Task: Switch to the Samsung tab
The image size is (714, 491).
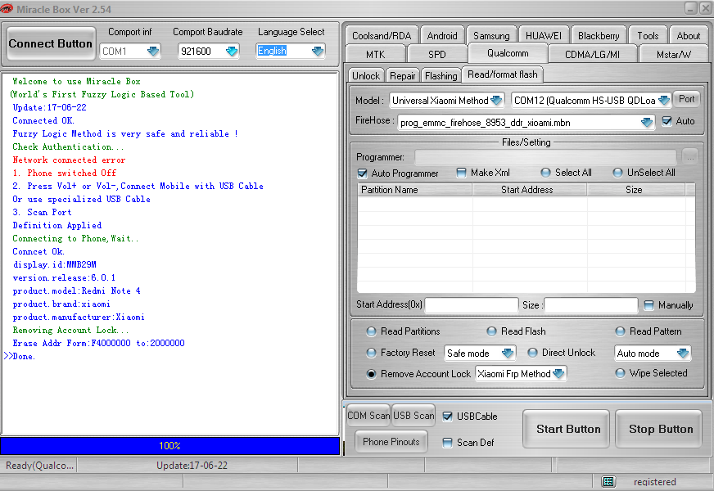Action: pyautogui.click(x=491, y=35)
